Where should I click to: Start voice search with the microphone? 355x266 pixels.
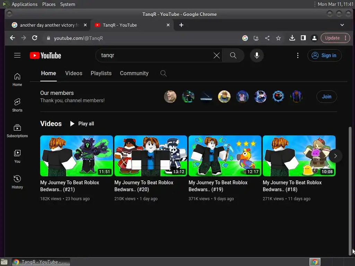(257, 55)
